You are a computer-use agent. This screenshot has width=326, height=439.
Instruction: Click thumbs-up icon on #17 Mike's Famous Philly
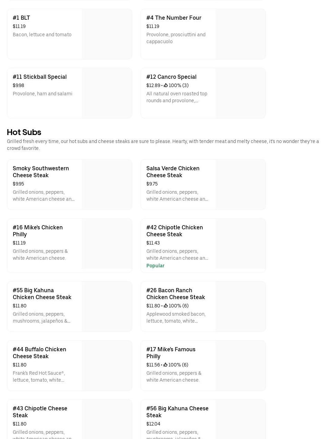tap(165, 365)
